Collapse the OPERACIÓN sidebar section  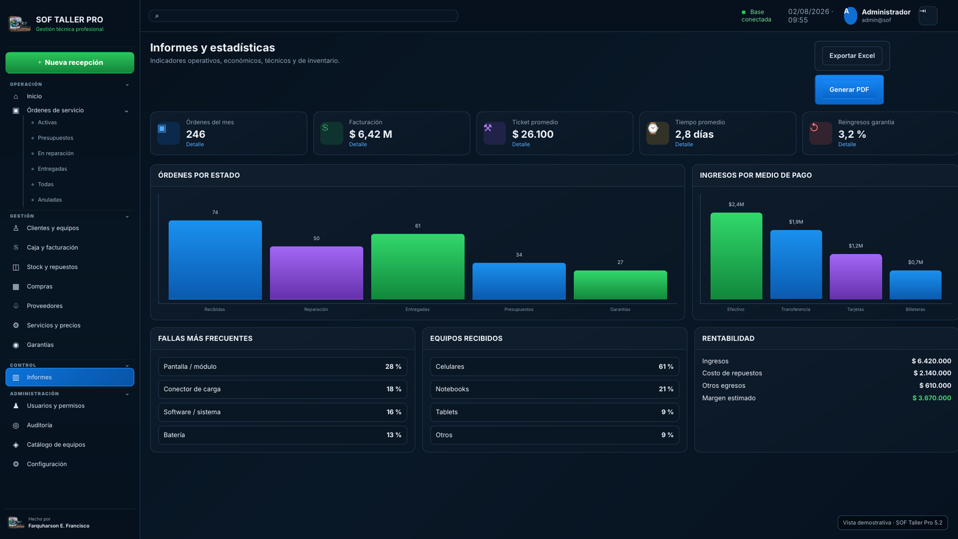[127, 84]
